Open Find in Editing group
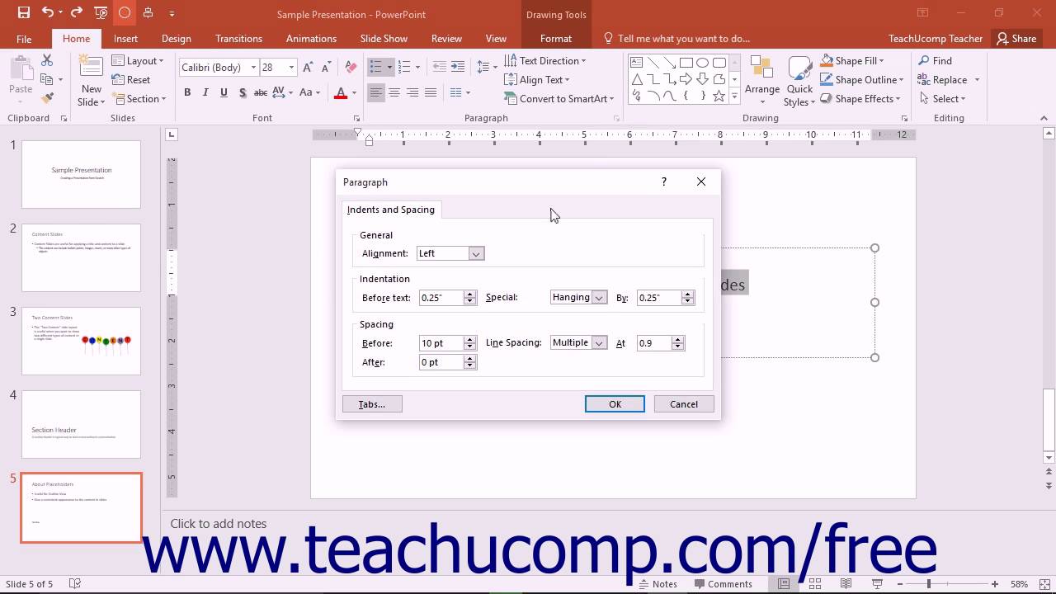The width and height of the screenshot is (1056, 594). (x=935, y=60)
